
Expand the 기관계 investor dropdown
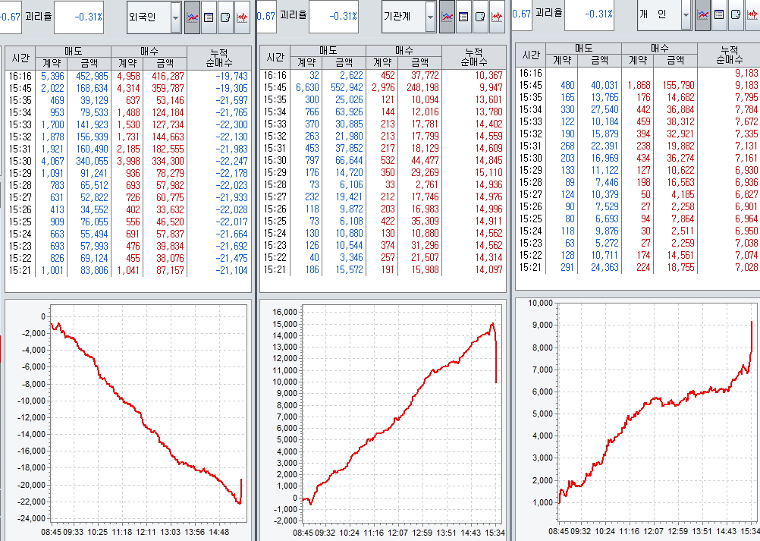(x=430, y=17)
